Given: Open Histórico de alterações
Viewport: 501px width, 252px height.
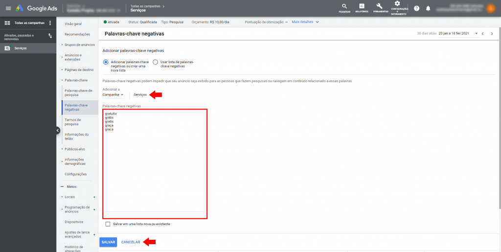Looking at the screenshot, I should pos(74,249).
